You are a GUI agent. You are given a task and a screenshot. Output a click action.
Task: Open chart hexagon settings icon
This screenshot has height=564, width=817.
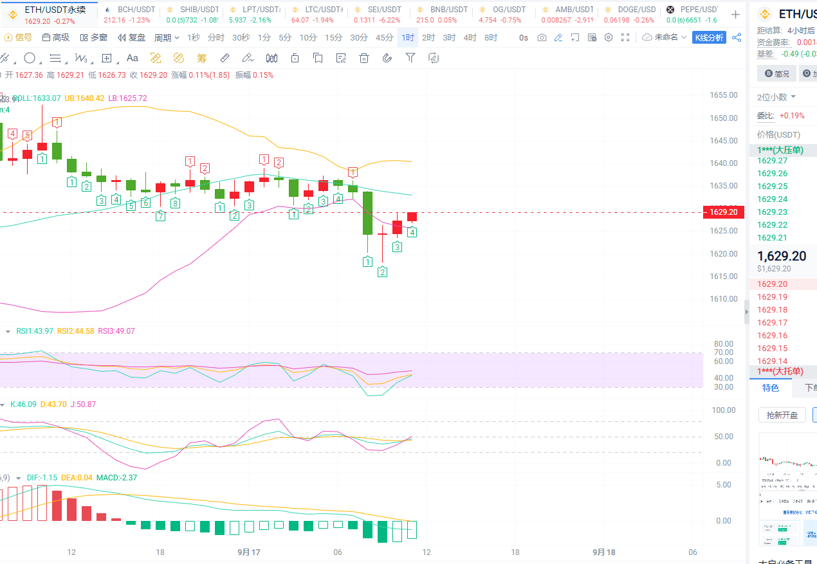(609, 37)
